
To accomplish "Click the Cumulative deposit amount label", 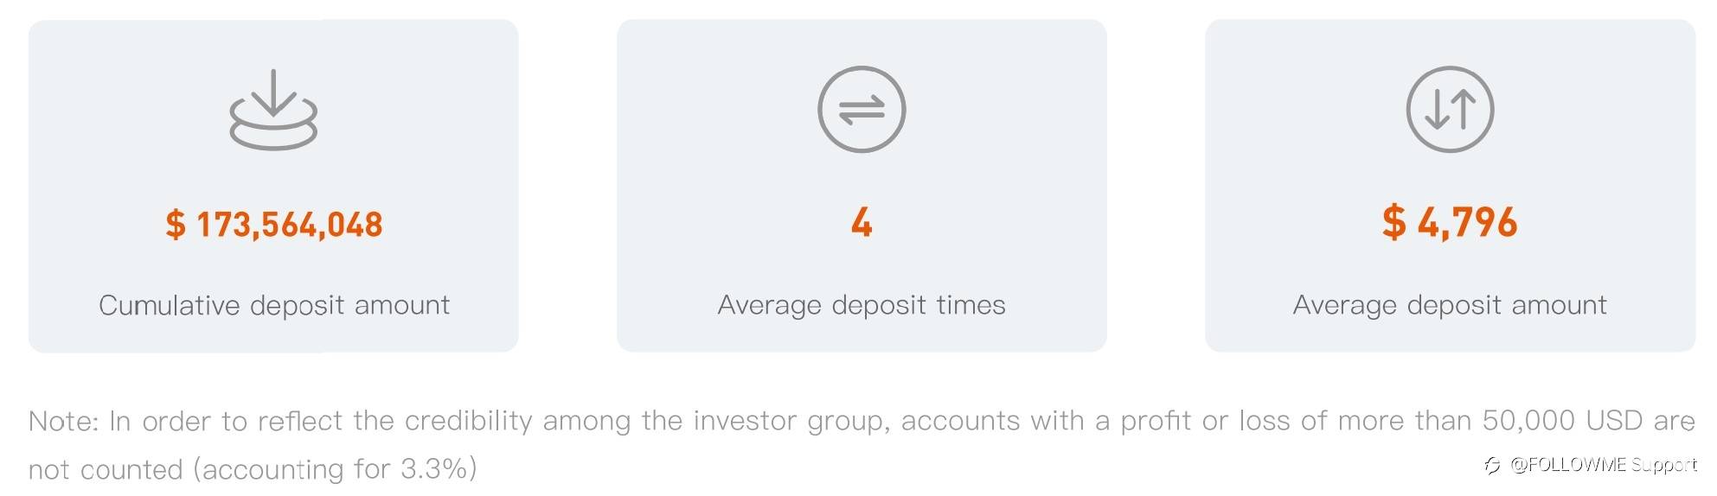I will point(273,305).
